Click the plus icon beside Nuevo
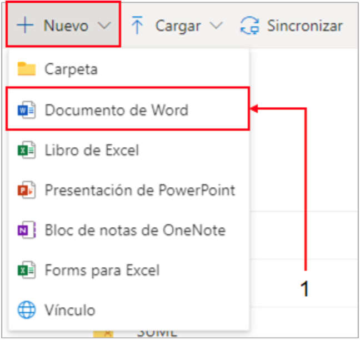Image resolution: width=360 pixels, height=340 pixels. click(25, 25)
